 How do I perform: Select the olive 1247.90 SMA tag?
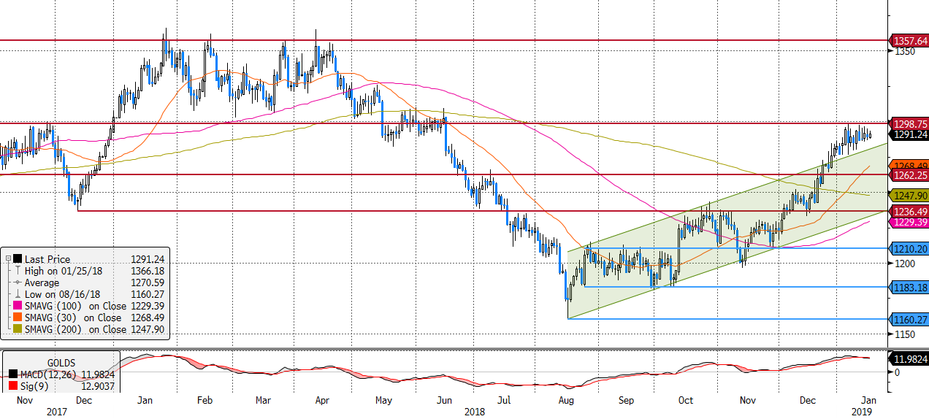(909, 196)
